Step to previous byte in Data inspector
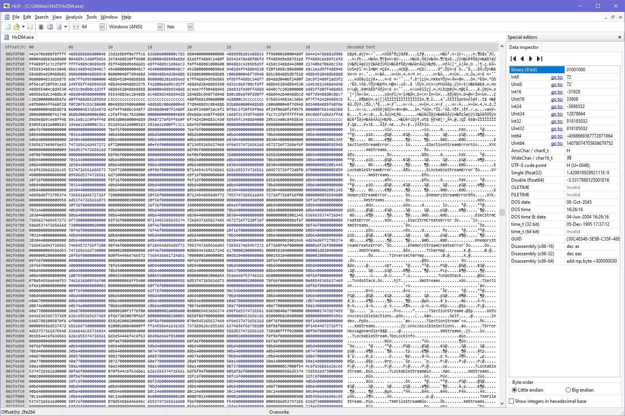This screenshot has width=625, height=416. tap(522, 58)
